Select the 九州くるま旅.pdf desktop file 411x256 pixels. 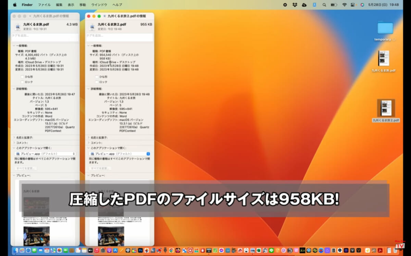coord(384,62)
